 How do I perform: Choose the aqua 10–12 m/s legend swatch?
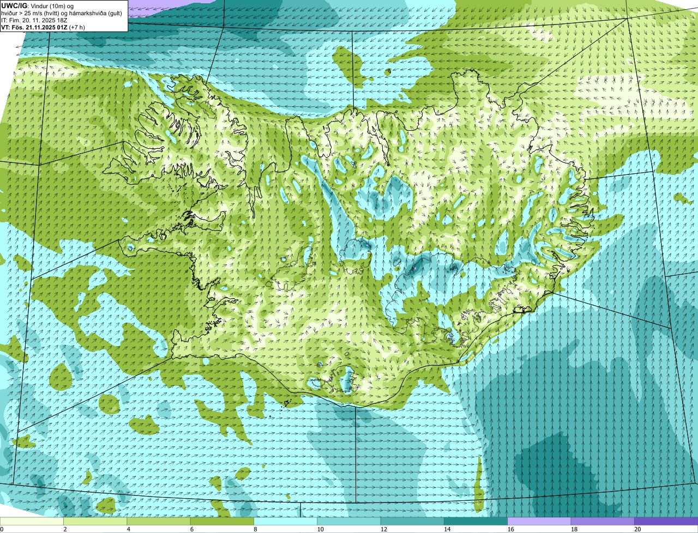click(x=349, y=521)
